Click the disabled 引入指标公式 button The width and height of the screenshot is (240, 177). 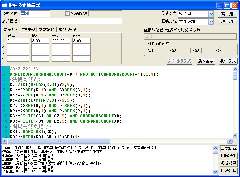pyautogui.click(x=179, y=61)
